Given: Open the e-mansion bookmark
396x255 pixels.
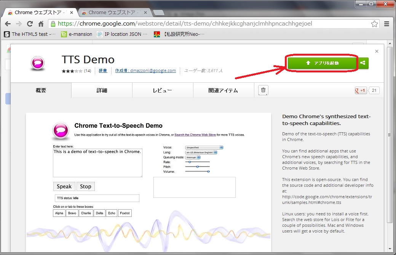Looking at the screenshot, I should [77, 34].
